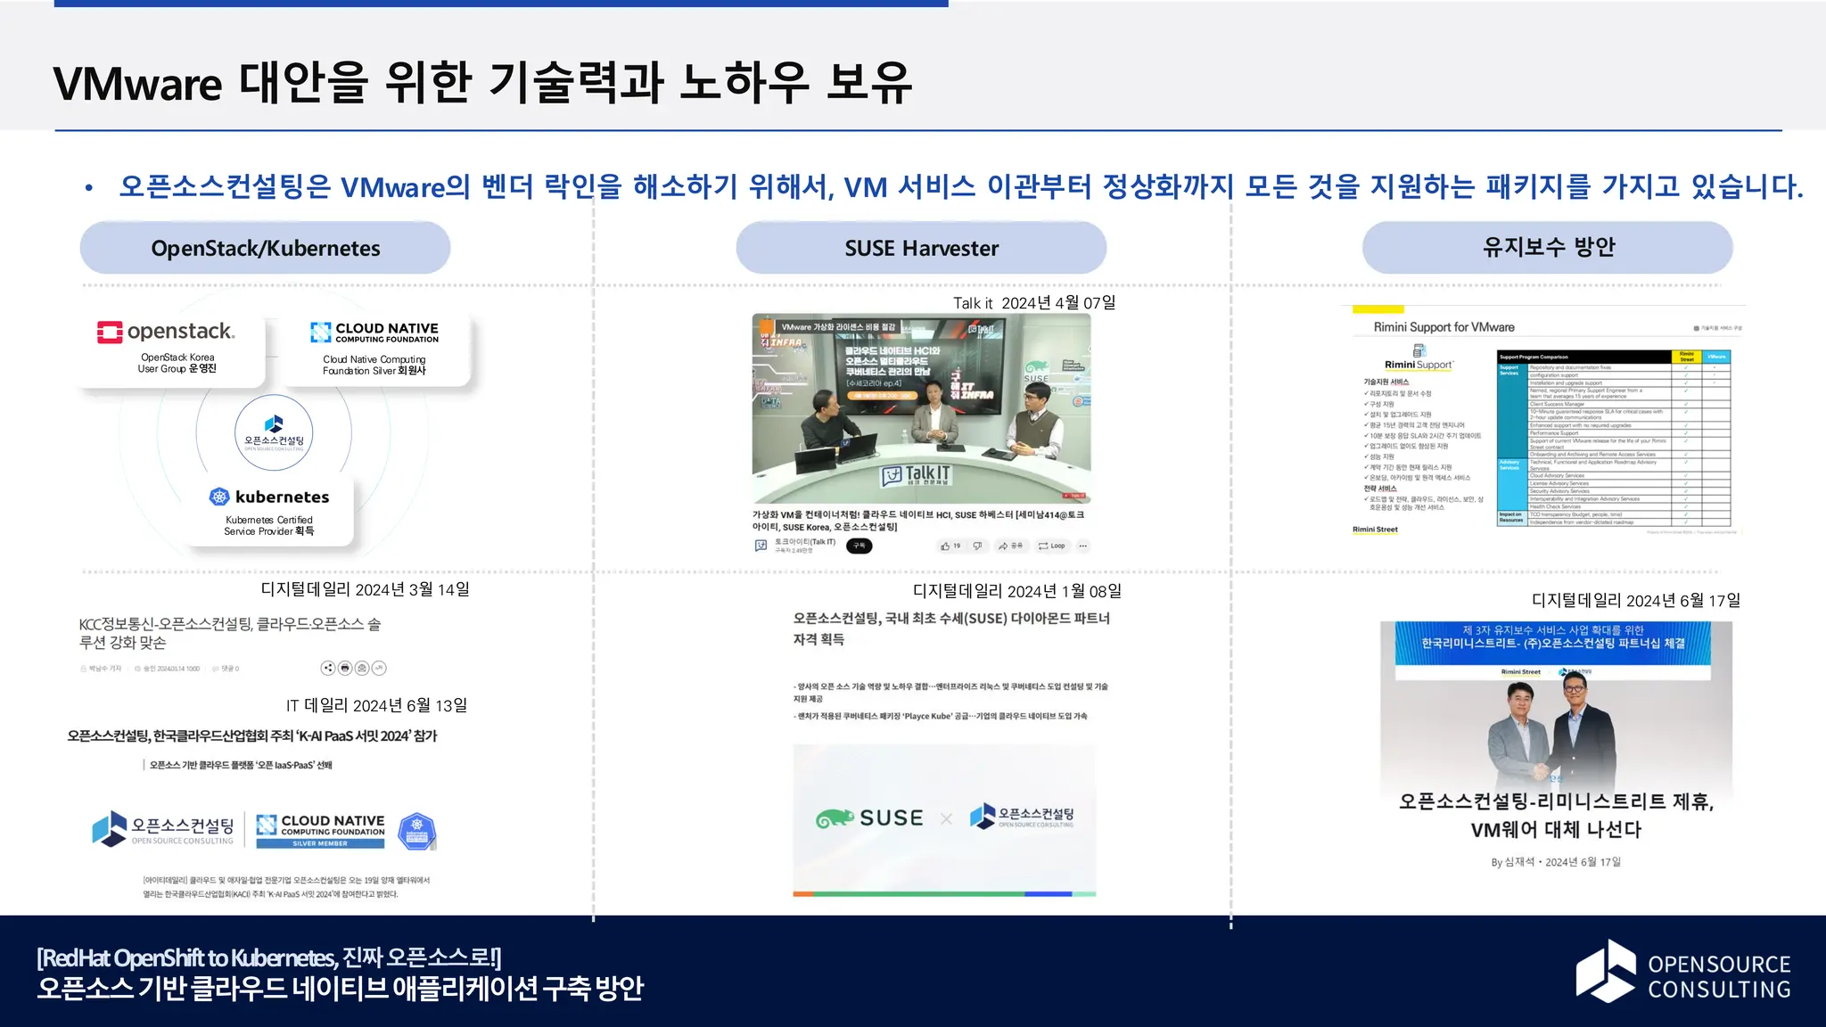Click the font-size 가 icon under the KCC headline

tap(379, 668)
